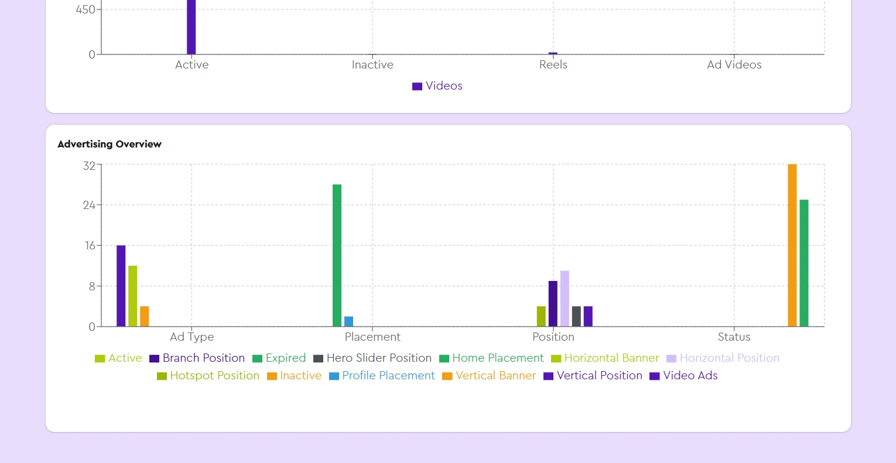Click the "450" y-axis value
Screen dimensions: 896x463
pyautogui.click(x=86, y=10)
